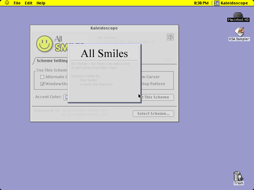Open the Help menu
The width and height of the screenshot is (254, 190).
[41, 3]
